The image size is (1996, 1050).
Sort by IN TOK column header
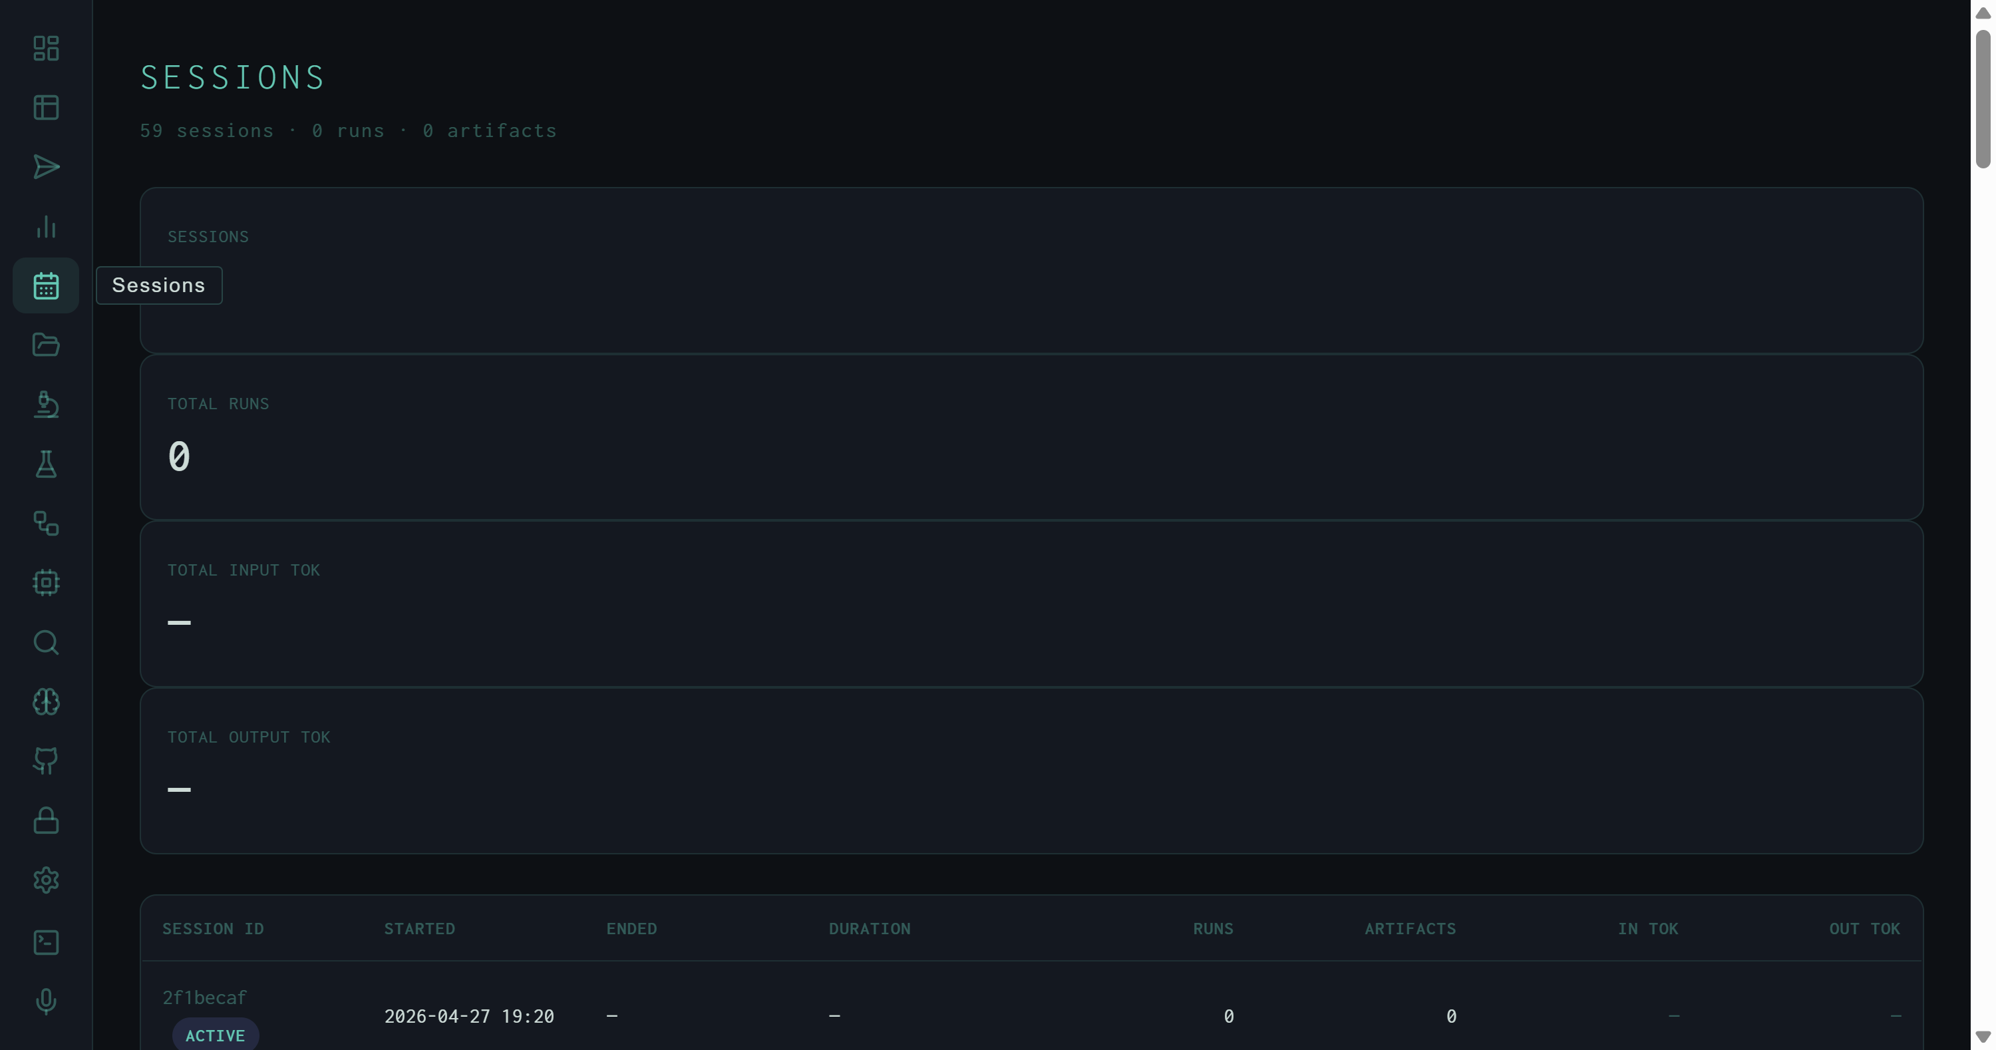pyautogui.click(x=1647, y=928)
